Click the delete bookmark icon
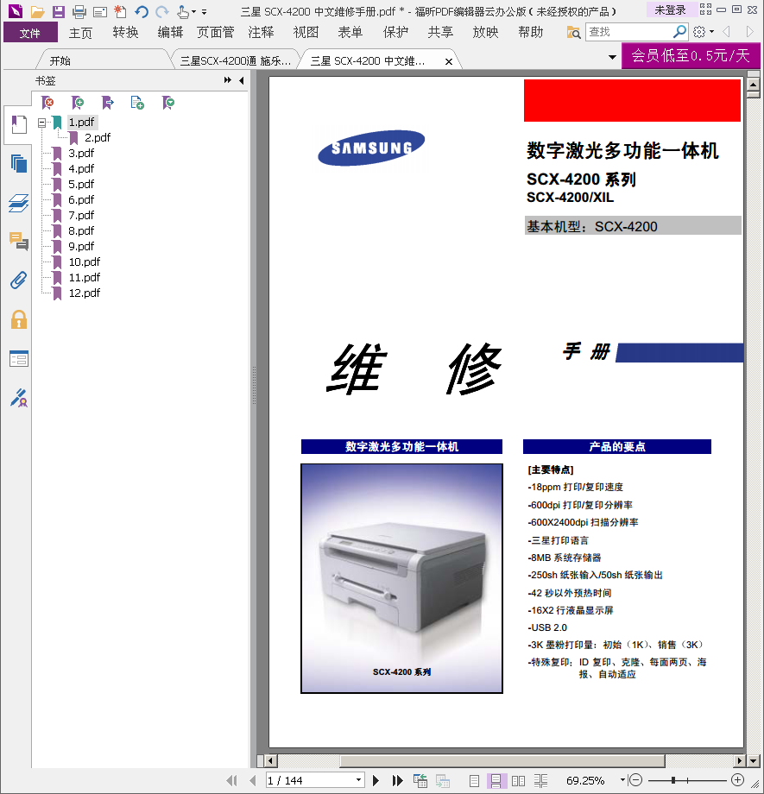Viewport: 764px width, 794px height. point(47,103)
